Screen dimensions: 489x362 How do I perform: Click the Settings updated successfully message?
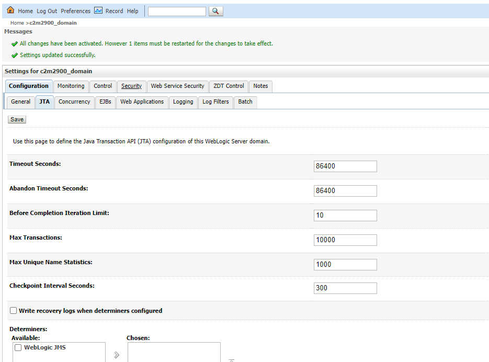pos(58,55)
